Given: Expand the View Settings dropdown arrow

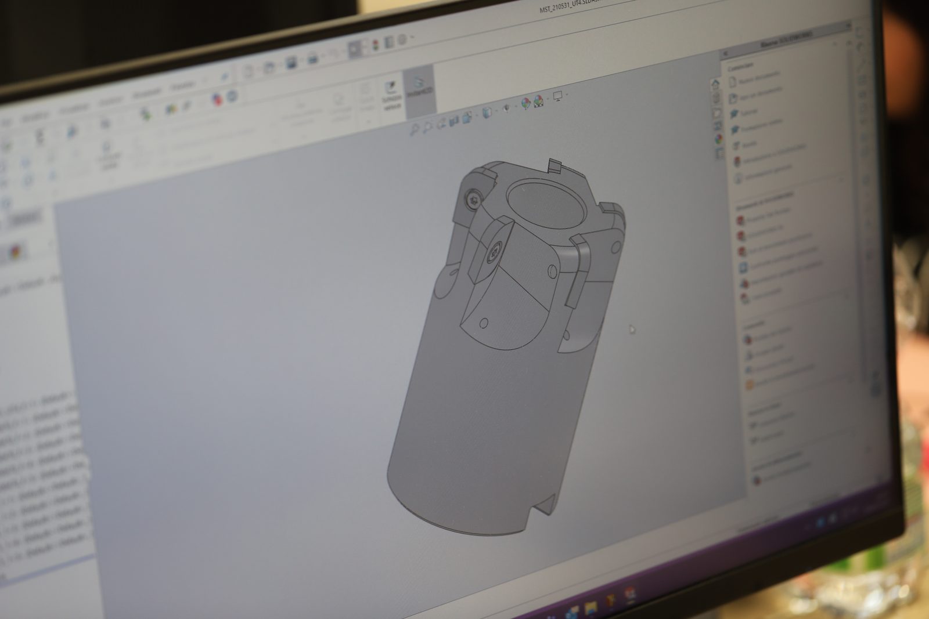Looking at the screenshot, I should [567, 95].
